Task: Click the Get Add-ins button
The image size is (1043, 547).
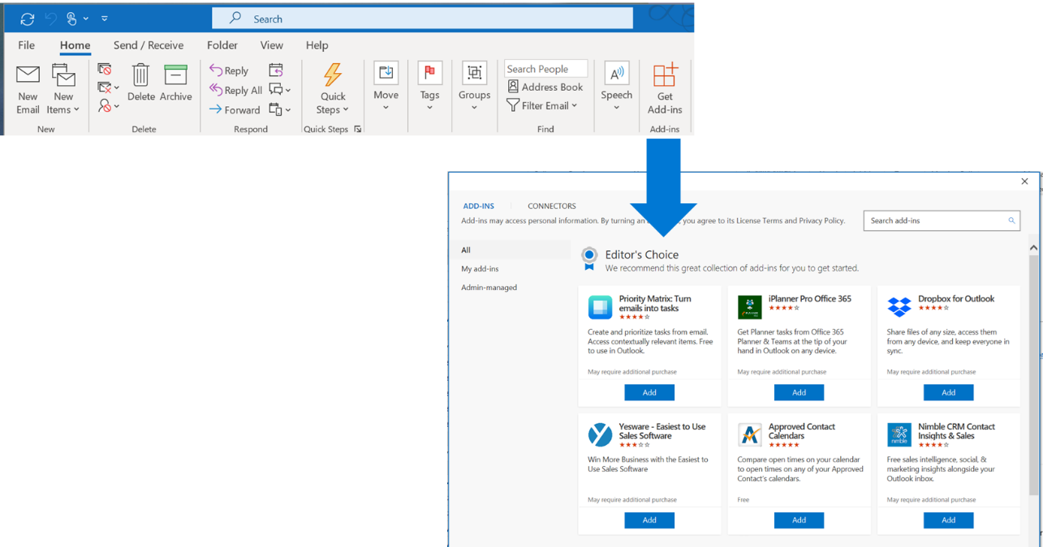Action: [665, 89]
